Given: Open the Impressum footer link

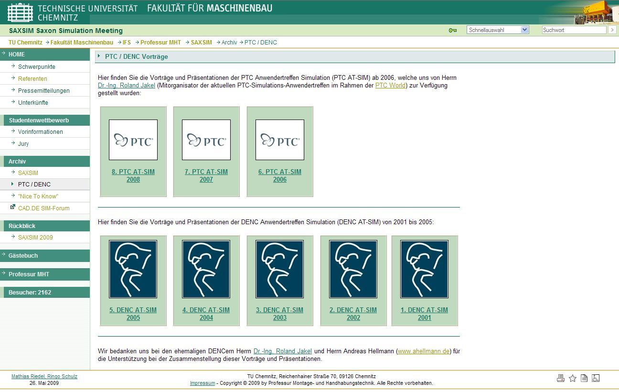Looking at the screenshot, I should click(x=203, y=383).
